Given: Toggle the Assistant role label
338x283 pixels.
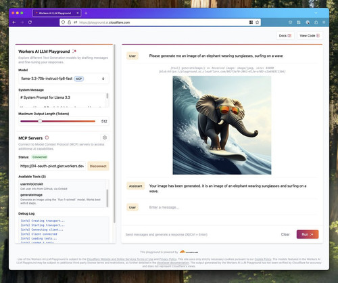Looking at the screenshot, I should click(135, 186).
